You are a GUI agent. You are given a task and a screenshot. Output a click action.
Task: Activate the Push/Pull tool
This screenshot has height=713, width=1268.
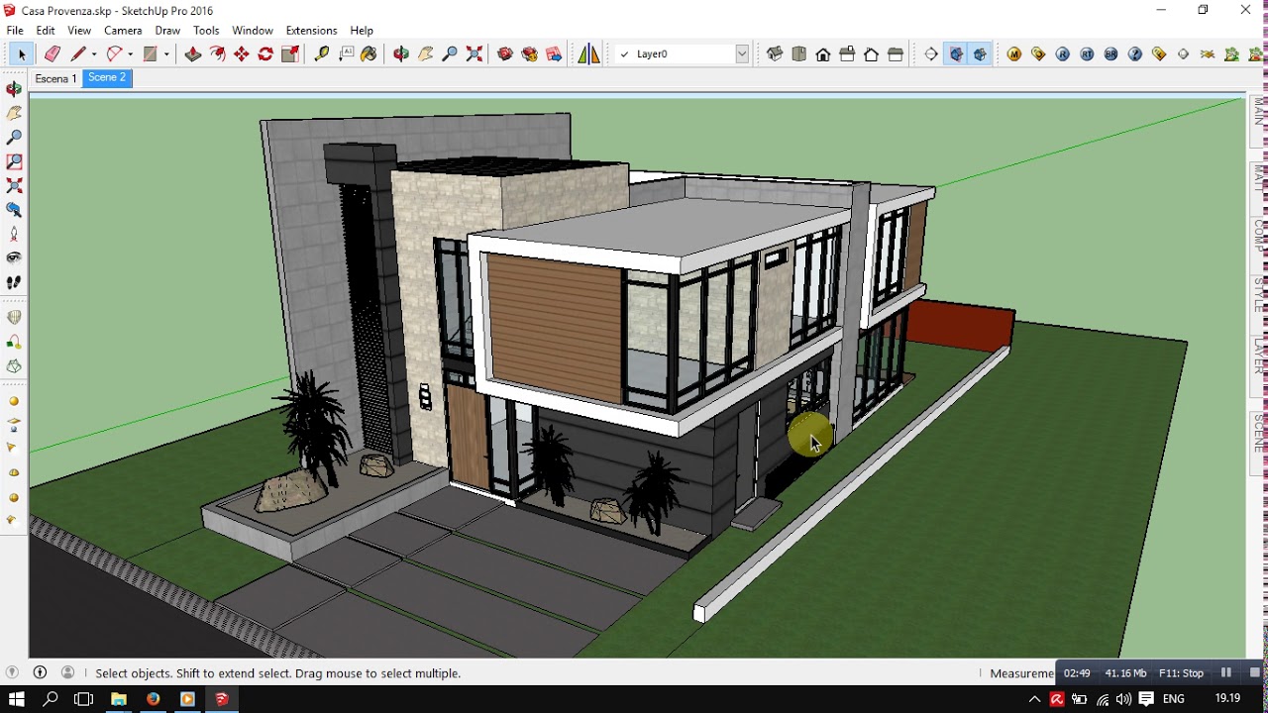(x=193, y=54)
